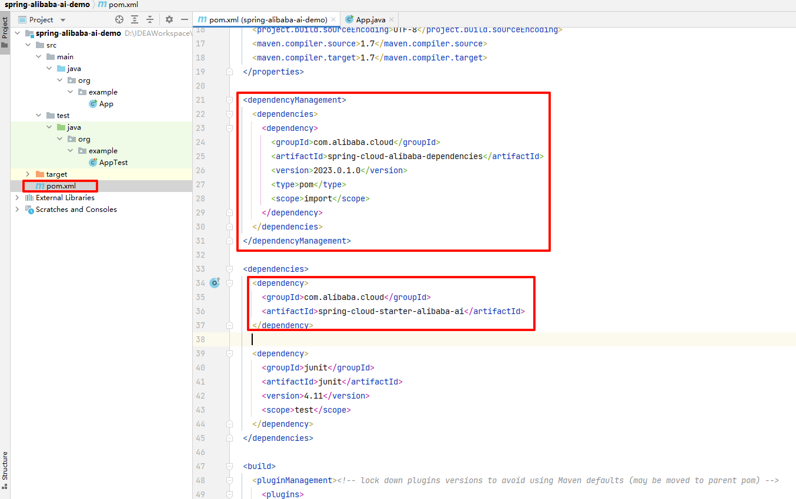Fold the plugins block at line 49
796x499 pixels.
tap(230, 494)
